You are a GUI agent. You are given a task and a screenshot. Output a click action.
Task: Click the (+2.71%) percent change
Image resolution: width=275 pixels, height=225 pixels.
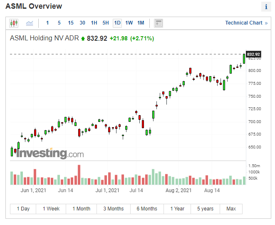coord(142,38)
